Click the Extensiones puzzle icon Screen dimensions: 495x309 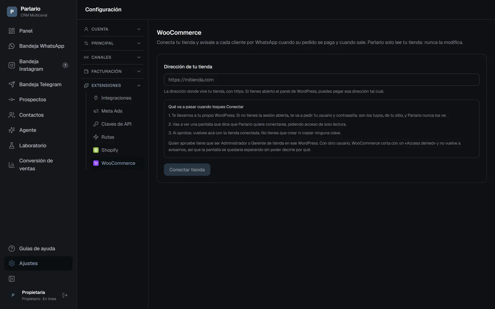pos(86,85)
